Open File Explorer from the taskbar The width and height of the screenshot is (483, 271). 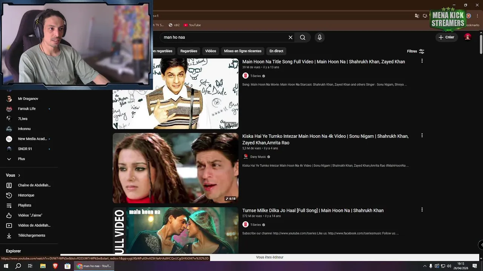(43, 266)
